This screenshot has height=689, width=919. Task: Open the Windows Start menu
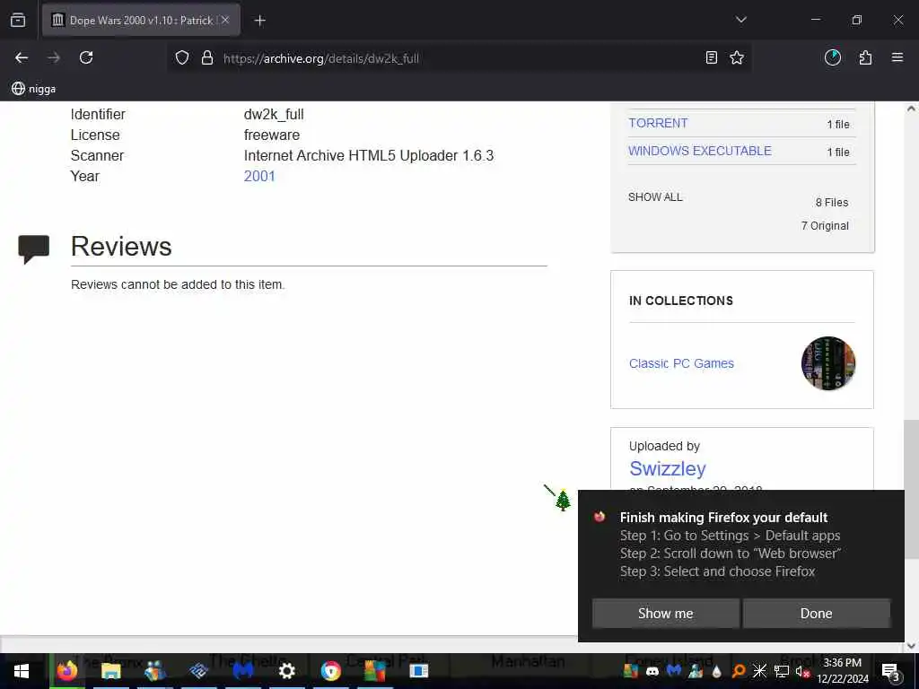[x=22, y=671]
